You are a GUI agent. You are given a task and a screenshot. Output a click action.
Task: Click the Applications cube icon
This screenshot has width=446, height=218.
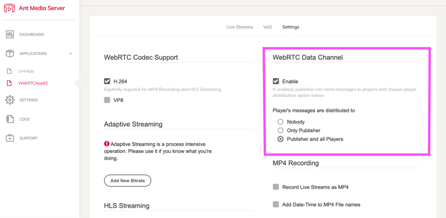click(10, 53)
